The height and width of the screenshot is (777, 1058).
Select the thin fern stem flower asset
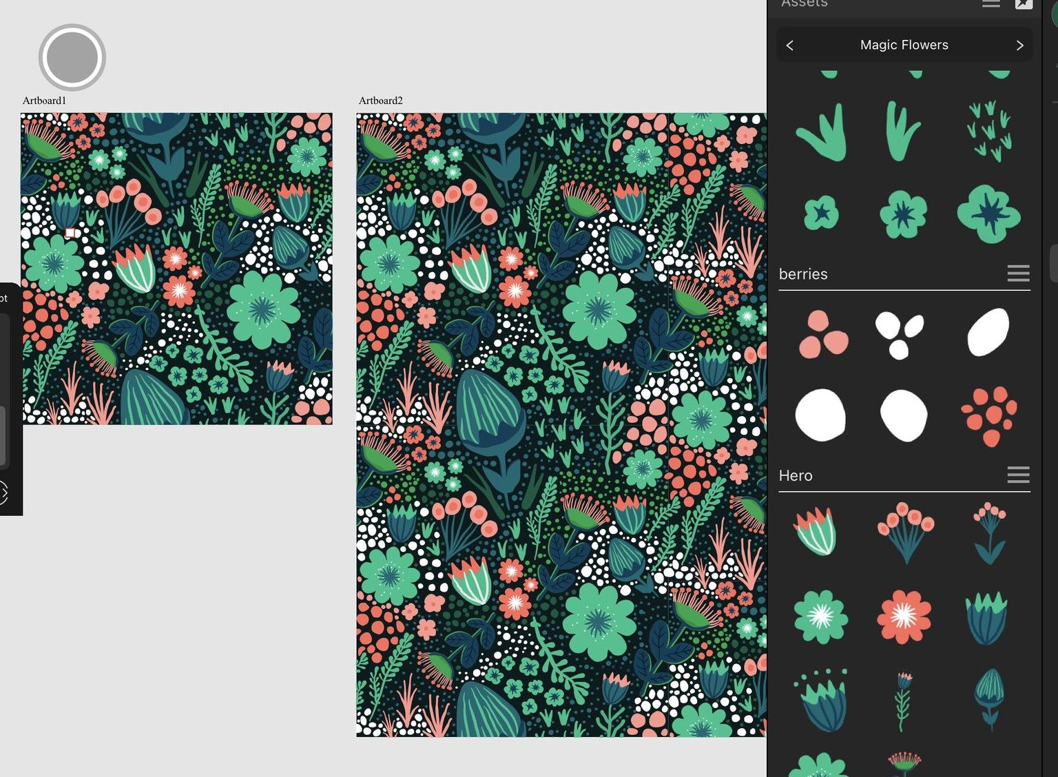click(x=902, y=701)
